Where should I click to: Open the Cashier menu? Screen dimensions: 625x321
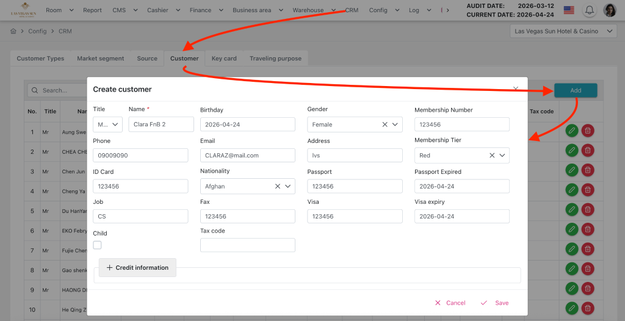pyautogui.click(x=161, y=10)
